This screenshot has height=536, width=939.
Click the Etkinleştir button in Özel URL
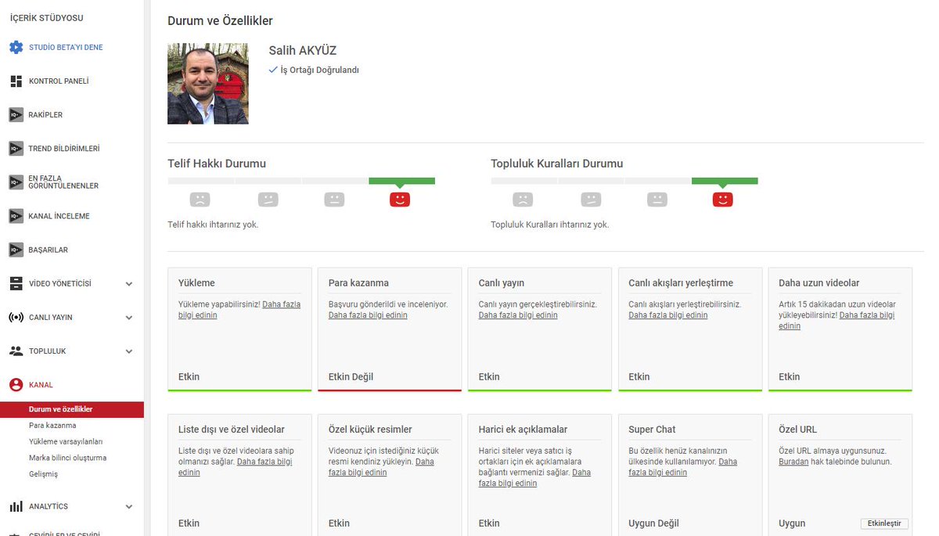[x=884, y=523]
